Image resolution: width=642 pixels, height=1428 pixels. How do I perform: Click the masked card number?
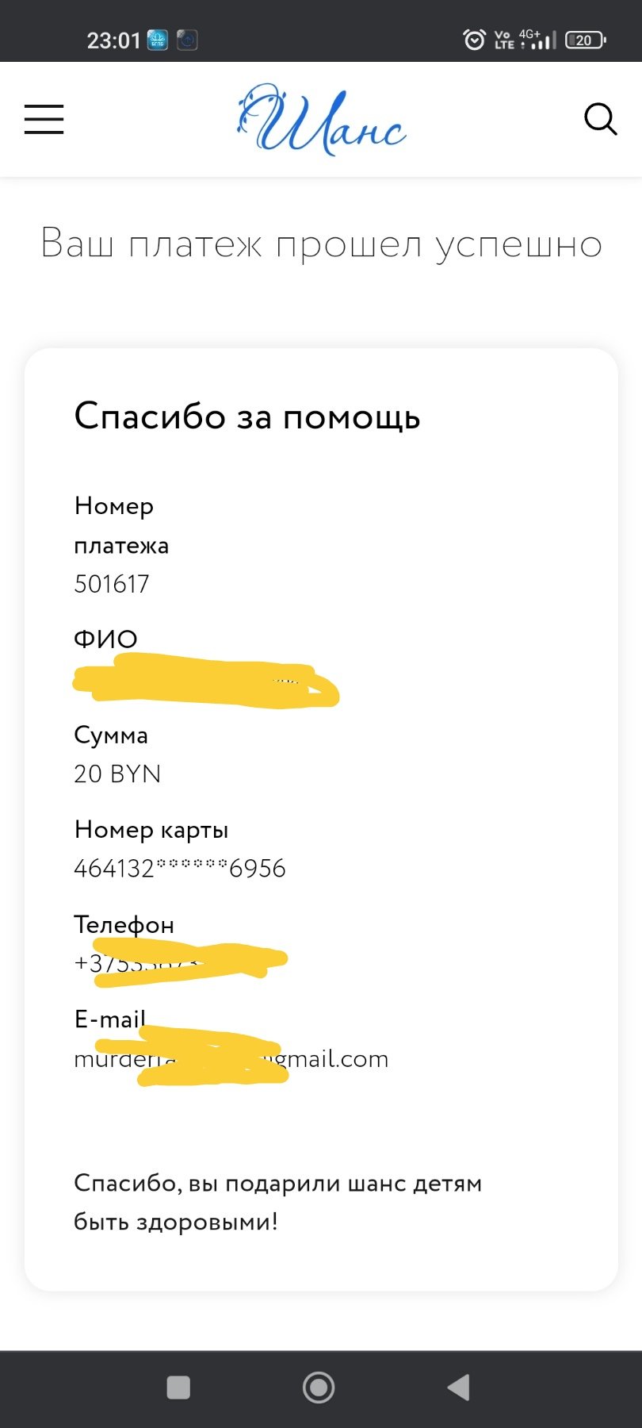pos(180,868)
